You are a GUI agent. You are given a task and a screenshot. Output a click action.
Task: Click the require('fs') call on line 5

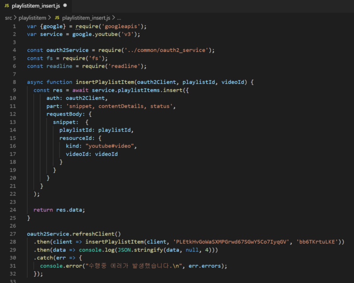pos(84,58)
